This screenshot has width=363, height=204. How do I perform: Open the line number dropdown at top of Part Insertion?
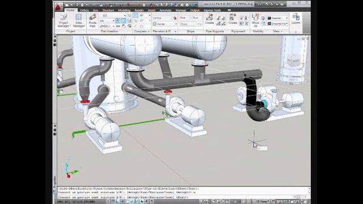coord(112,15)
